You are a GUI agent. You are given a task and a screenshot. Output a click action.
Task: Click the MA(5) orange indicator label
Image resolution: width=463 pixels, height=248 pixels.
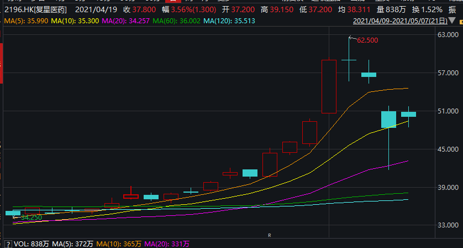pos(26,21)
